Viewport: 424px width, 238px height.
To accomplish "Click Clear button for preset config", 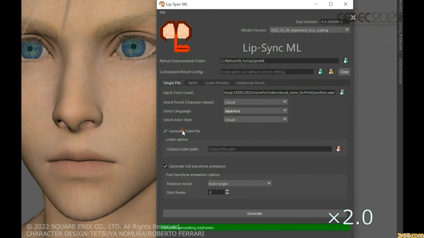I will (x=344, y=72).
